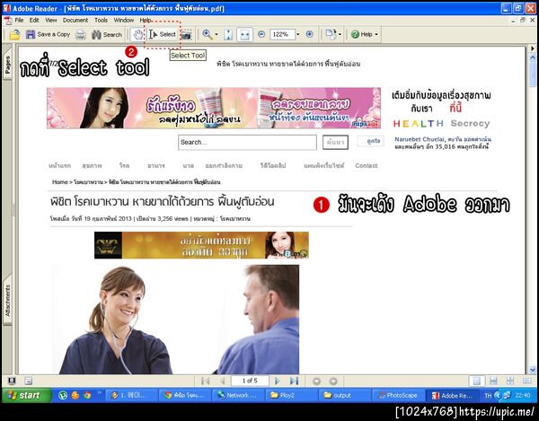Open the File menu
539x421 pixels.
(x=19, y=21)
